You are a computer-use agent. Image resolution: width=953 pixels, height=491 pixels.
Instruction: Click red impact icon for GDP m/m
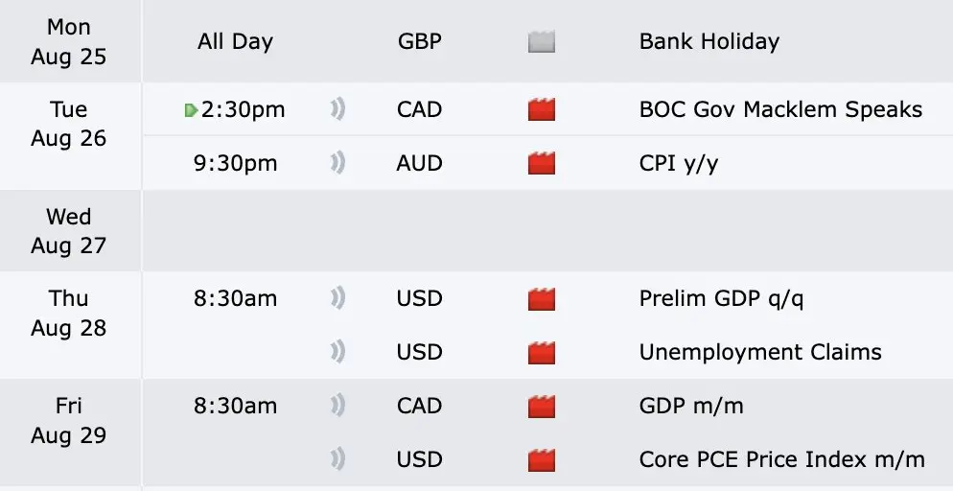[542, 406]
